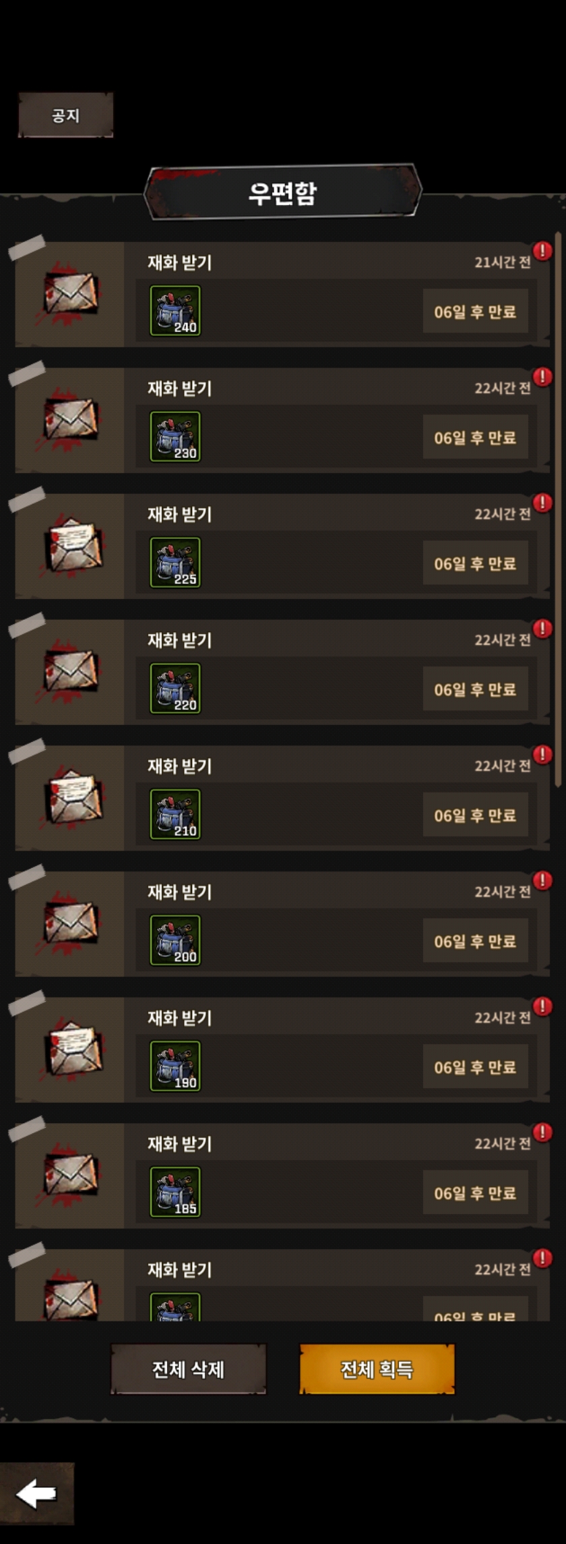Select the backpack reward icon showing 225
The width and height of the screenshot is (566, 1544).
coord(175,563)
